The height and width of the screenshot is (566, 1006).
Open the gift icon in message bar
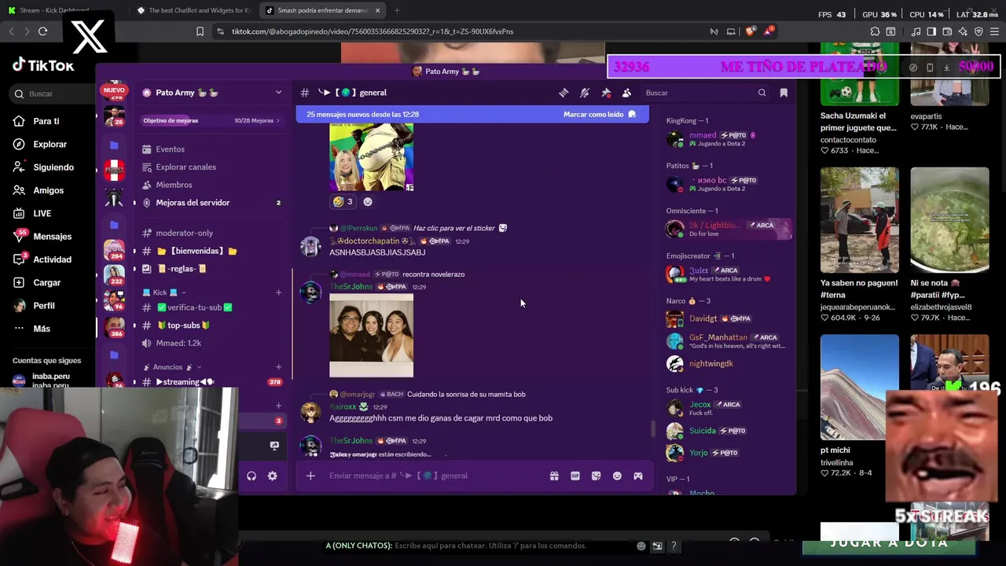tap(554, 476)
